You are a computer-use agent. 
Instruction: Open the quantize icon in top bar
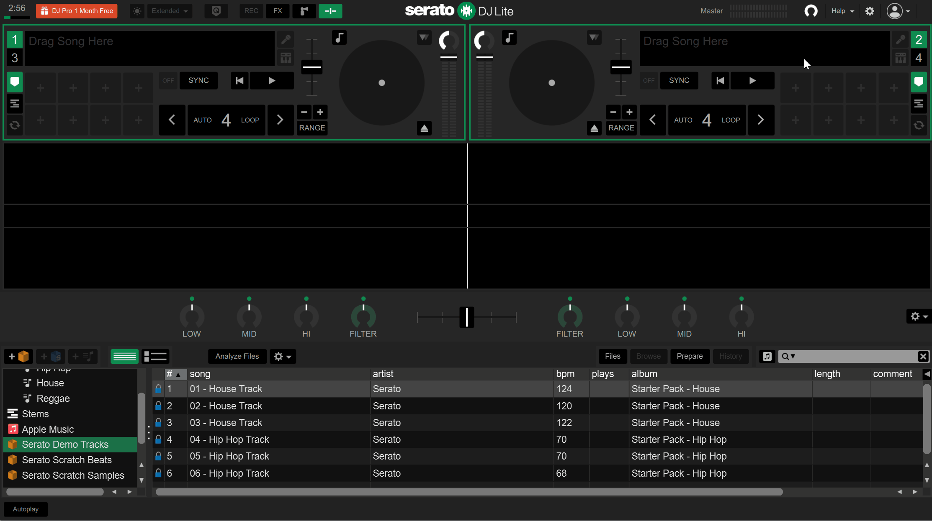(x=216, y=11)
